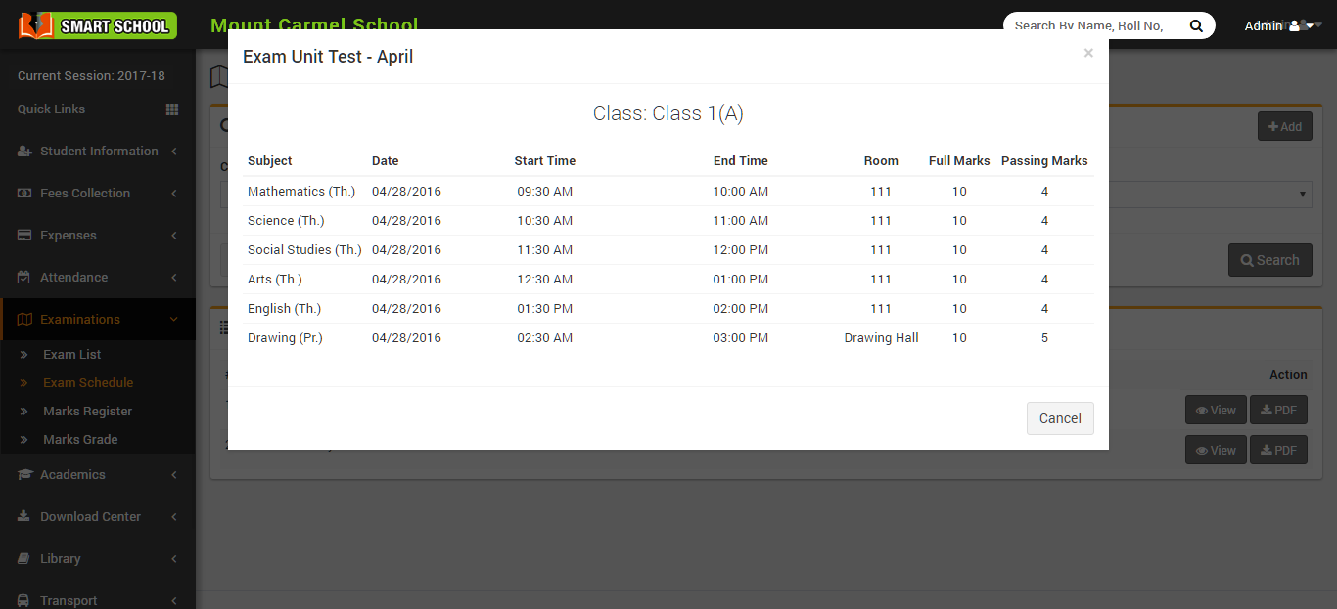Click the second PDF button

[x=1279, y=450]
